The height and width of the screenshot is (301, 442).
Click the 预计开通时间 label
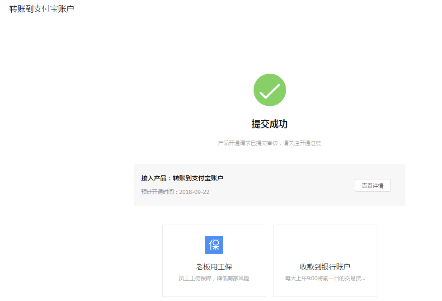coord(158,192)
